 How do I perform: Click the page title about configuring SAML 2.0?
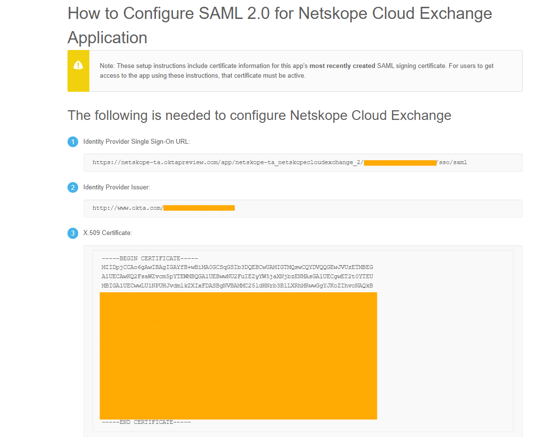pyautogui.click(x=280, y=25)
